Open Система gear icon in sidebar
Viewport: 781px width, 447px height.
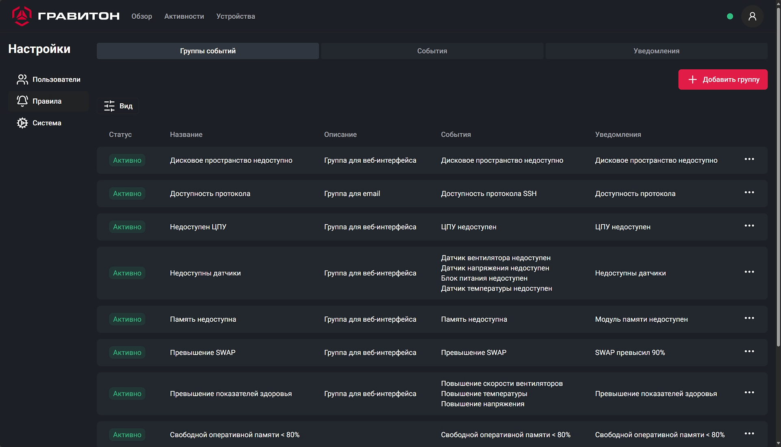[x=22, y=123]
